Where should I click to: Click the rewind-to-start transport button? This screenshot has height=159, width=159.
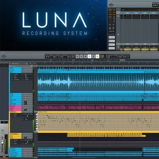tap(78, 56)
